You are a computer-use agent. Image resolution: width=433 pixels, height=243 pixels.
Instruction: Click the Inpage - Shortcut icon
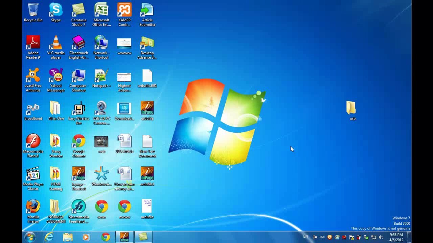pos(78,179)
